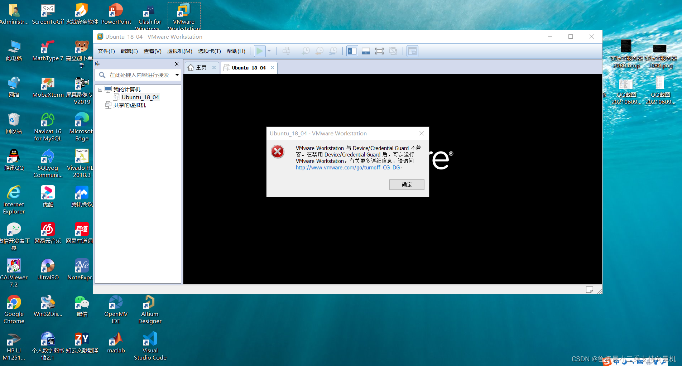Toggle the library sidebar view icon
This screenshot has height=366, width=682.
(352, 51)
